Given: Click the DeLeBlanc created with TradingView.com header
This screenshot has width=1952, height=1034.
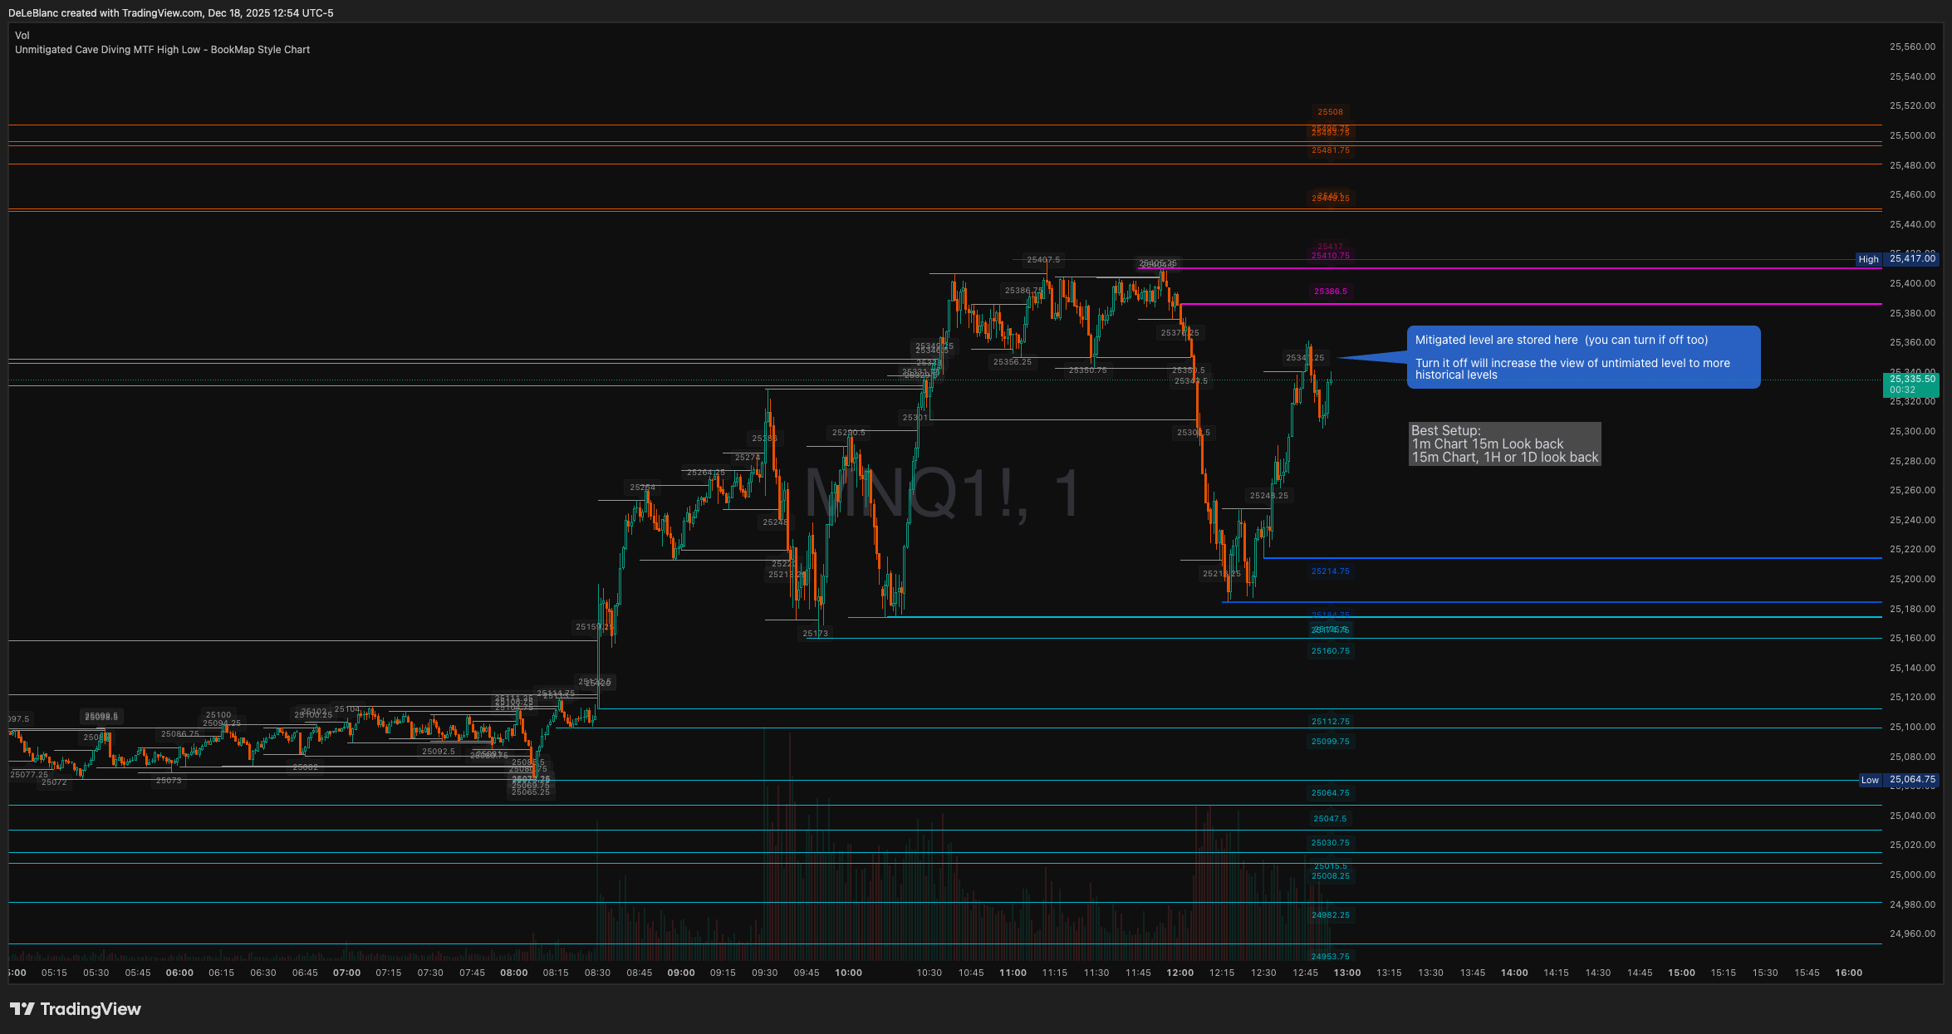Looking at the screenshot, I should (x=170, y=13).
